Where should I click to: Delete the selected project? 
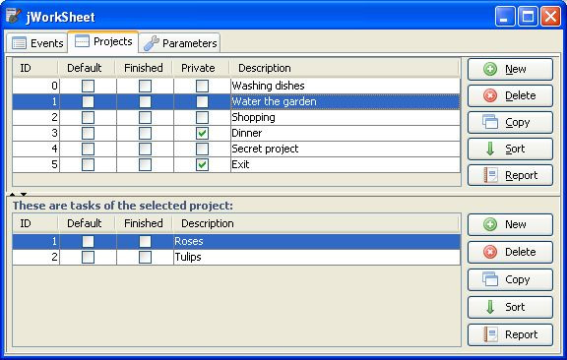[510, 95]
